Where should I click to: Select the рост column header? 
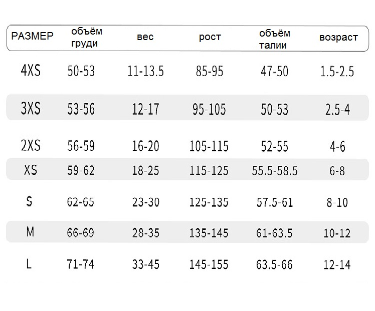210,37
